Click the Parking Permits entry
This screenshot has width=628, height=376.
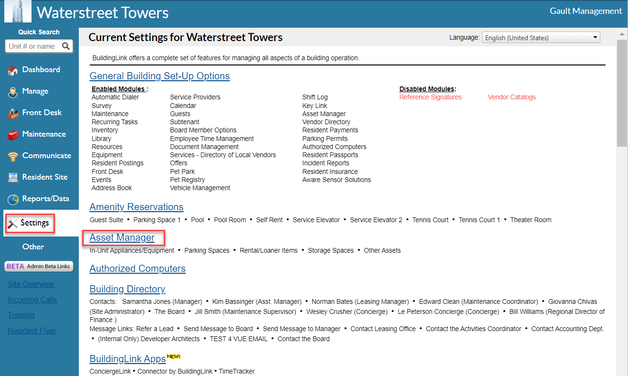click(325, 139)
